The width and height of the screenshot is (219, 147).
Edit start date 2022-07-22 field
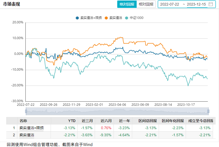coord(169,4)
